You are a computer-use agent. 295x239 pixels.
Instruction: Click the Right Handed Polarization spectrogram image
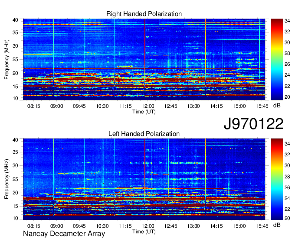click(144, 59)
